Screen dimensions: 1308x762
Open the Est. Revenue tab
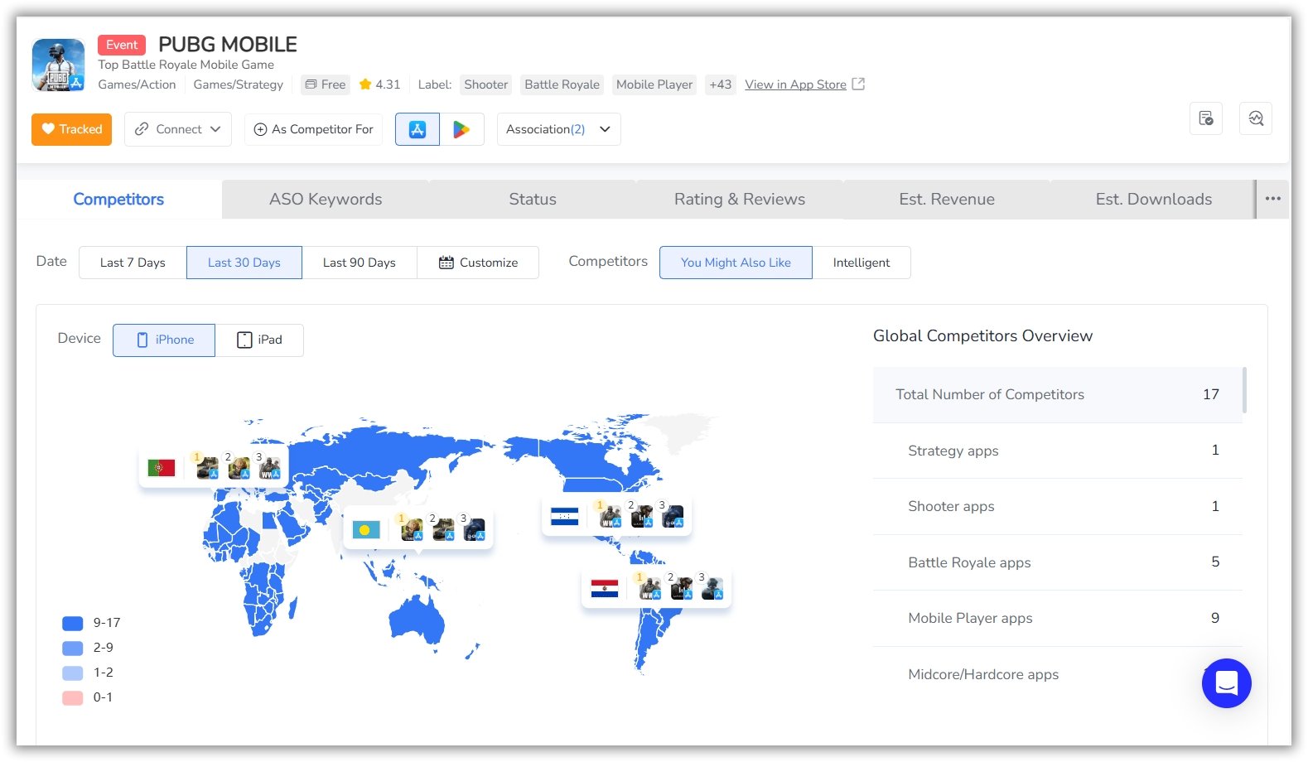(x=947, y=200)
